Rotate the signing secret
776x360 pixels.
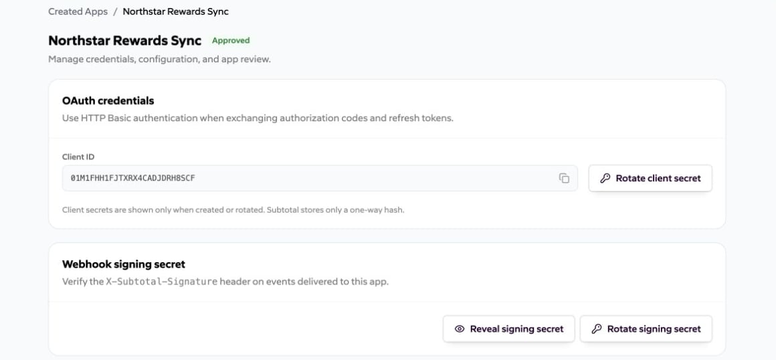(646, 329)
